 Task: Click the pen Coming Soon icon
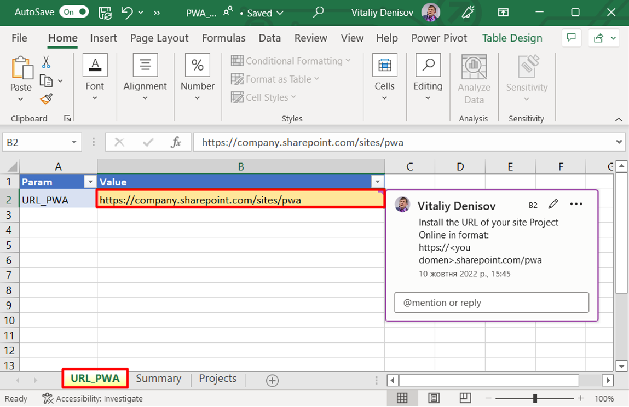[468, 13]
